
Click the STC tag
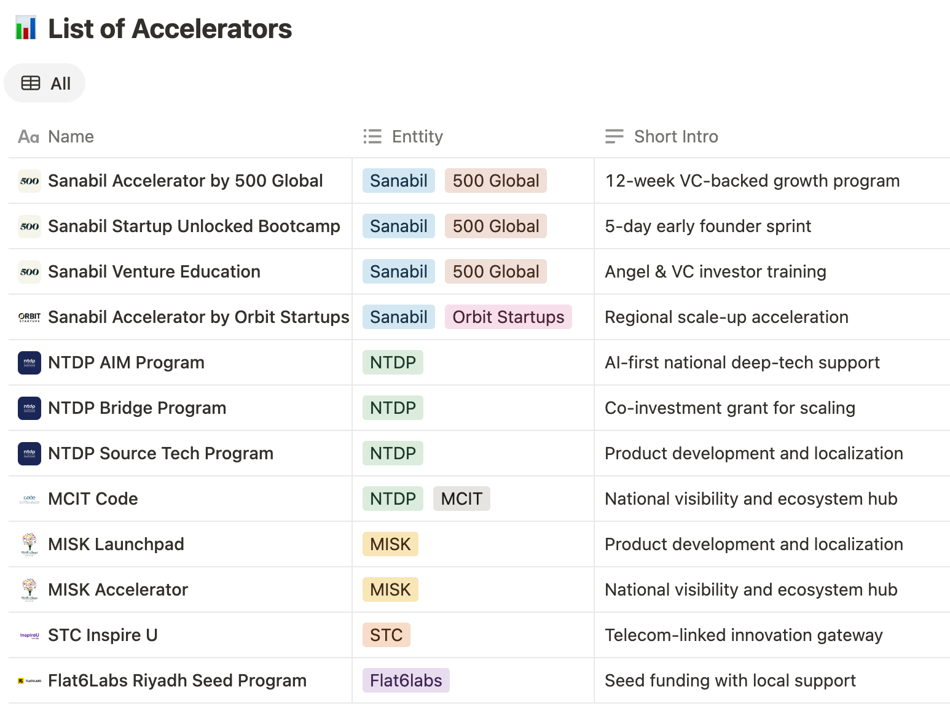coord(387,635)
